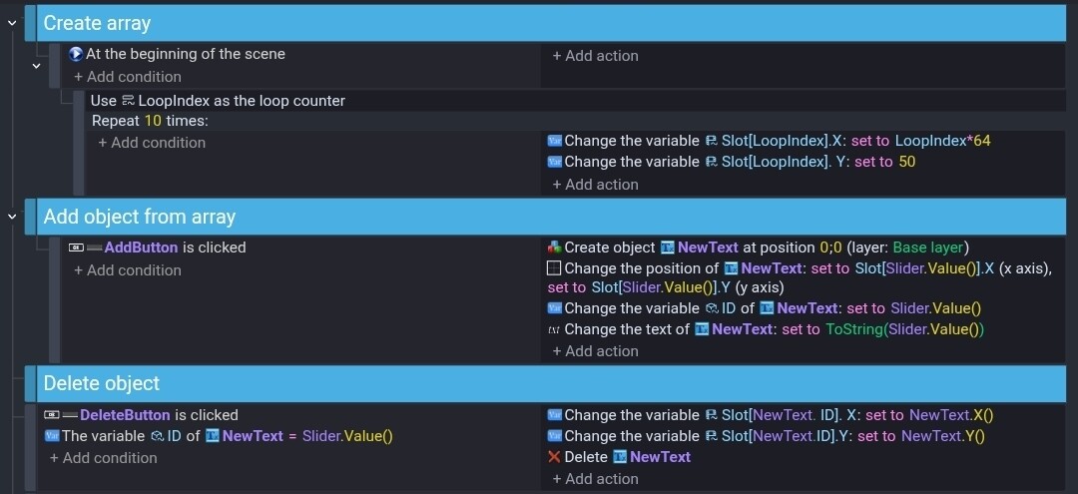Collapse the 'Create array' group
Screen dimensions: 1078x494
tap(12, 23)
